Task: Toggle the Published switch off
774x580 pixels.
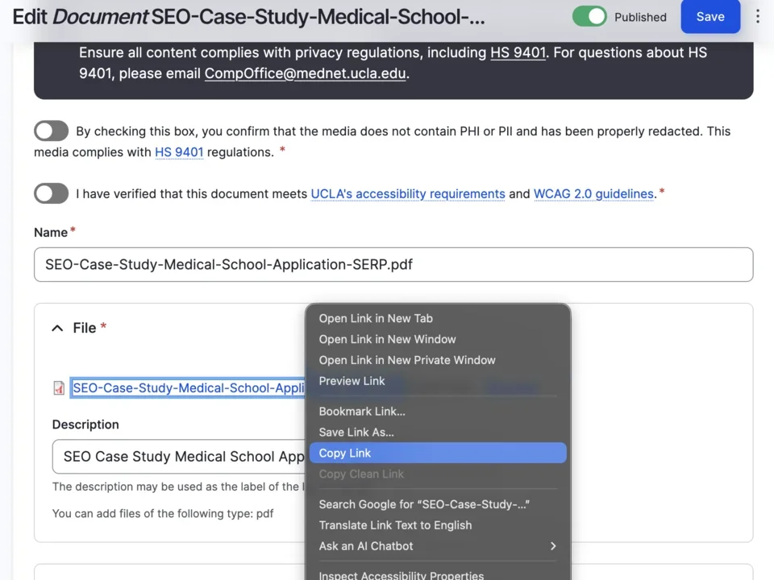Action: point(589,16)
